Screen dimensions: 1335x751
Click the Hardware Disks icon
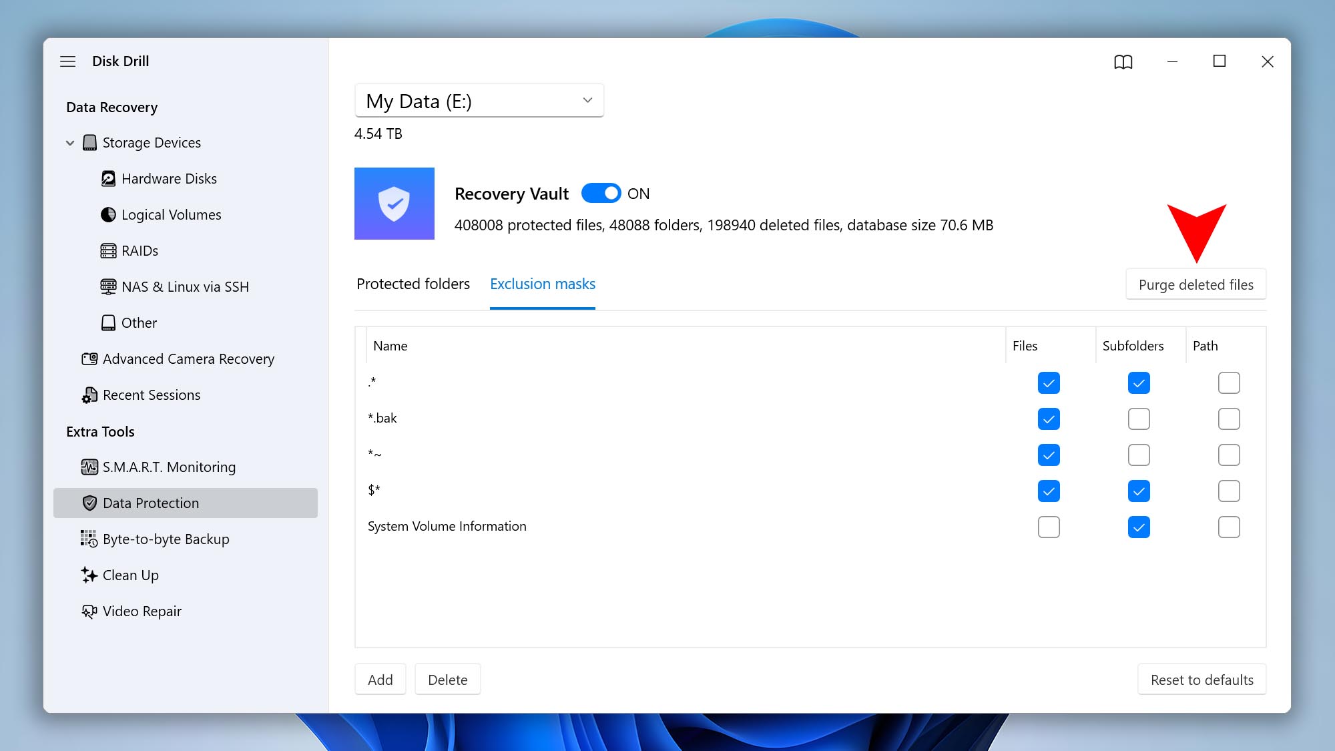[x=108, y=179]
